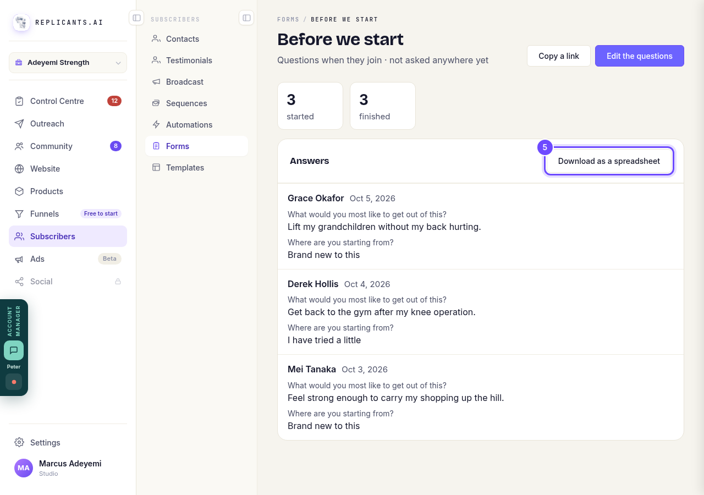Viewport: 704px width, 495px height.
Task: Go to Products box icon
Action: 19,191
